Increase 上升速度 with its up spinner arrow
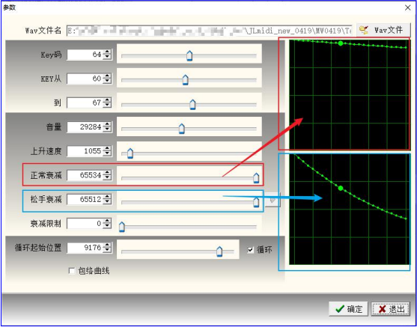 pyautogui.click(x=107, y=149)
